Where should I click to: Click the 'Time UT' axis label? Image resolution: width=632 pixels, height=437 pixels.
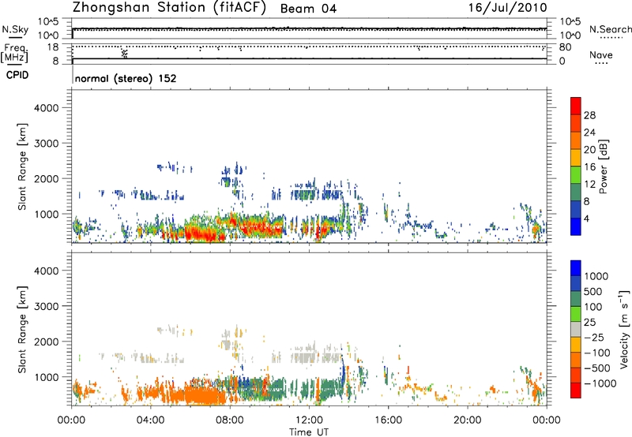[309, 432]
